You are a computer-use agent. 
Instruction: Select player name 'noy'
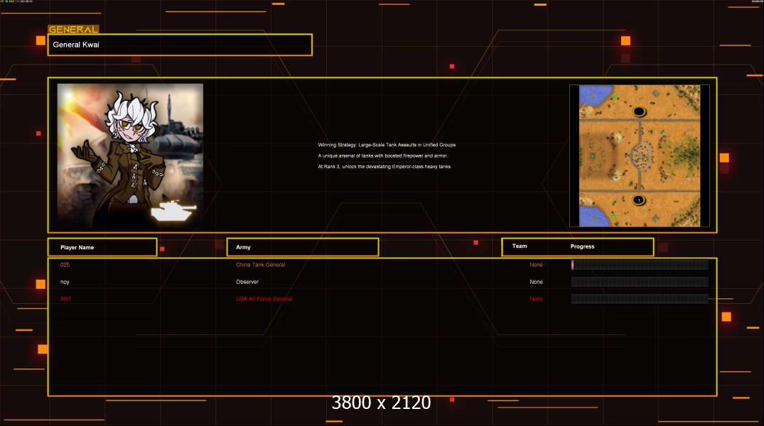65,282
